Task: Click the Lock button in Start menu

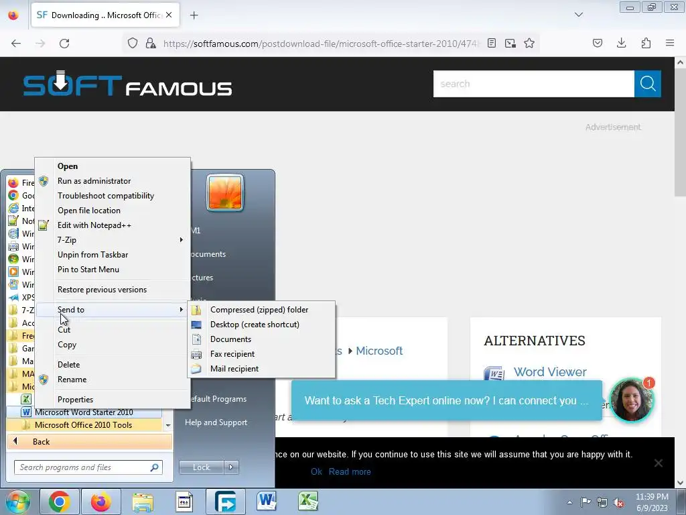Action: point(201,467)
